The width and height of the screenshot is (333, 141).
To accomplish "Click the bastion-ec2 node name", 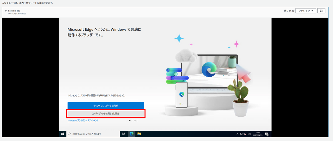I will (x=14, y=11).
